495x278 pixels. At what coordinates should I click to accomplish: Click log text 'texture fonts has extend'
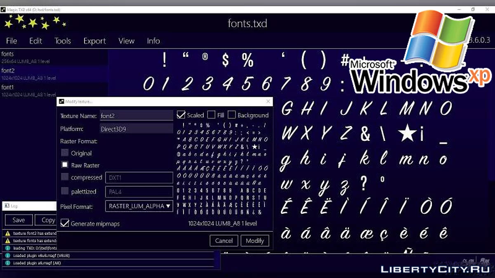coord(35,241)
